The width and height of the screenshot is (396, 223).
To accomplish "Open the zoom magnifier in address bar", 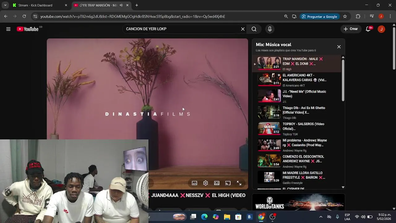I will (x=286, y=16).
